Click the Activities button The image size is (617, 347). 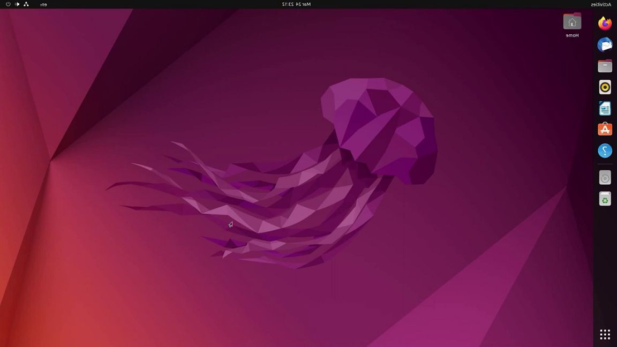click(x=601, y=4)
